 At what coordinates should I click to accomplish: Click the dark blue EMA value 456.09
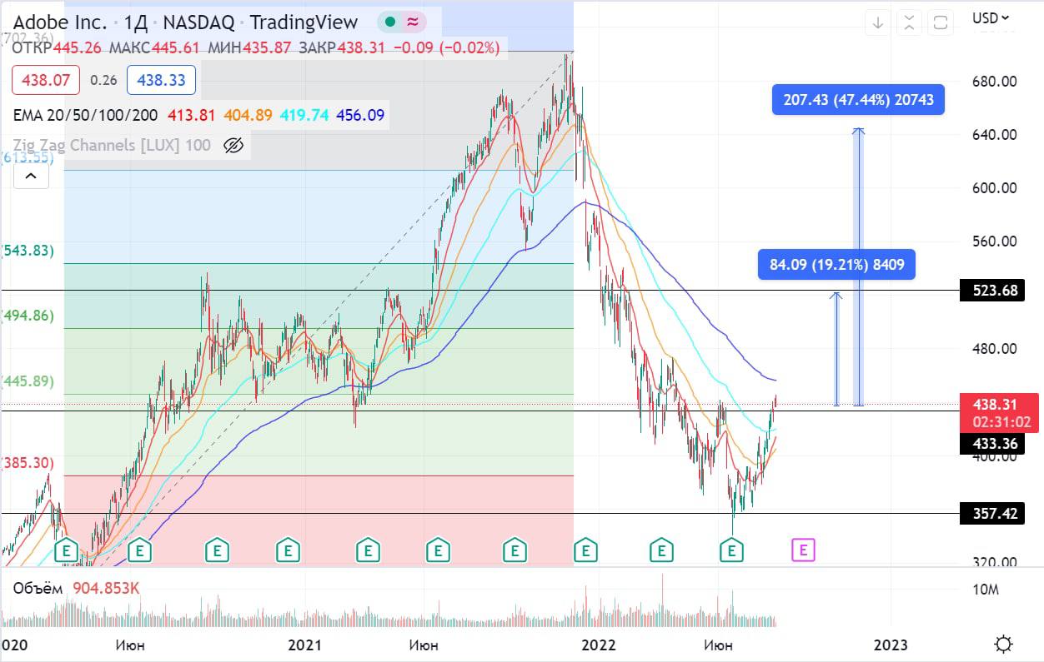pyautogui.click(x=360, y=115)
